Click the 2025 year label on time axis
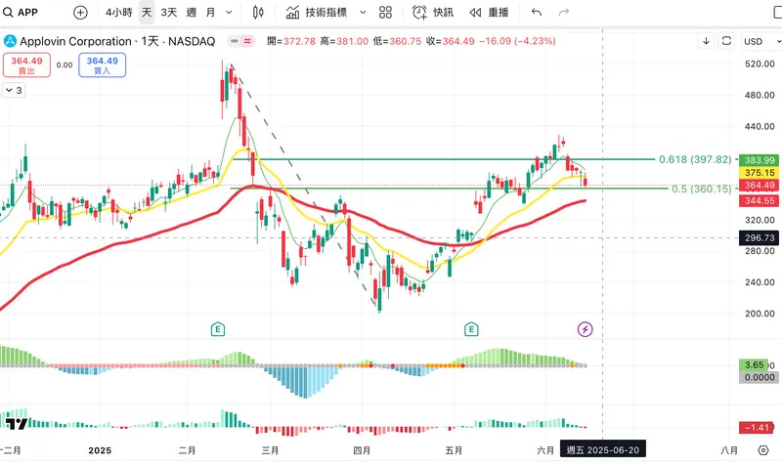The width and height of the screenshot is (782, 465). (x=100, y=450)
